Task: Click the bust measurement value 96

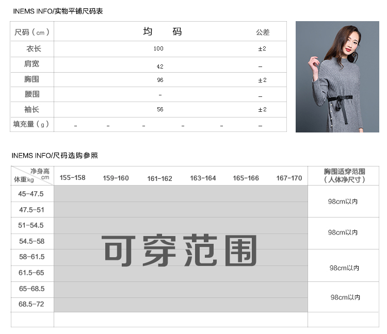Action: [x=160, y=80]
